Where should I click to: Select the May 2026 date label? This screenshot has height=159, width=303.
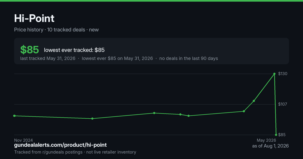[266, 140]
